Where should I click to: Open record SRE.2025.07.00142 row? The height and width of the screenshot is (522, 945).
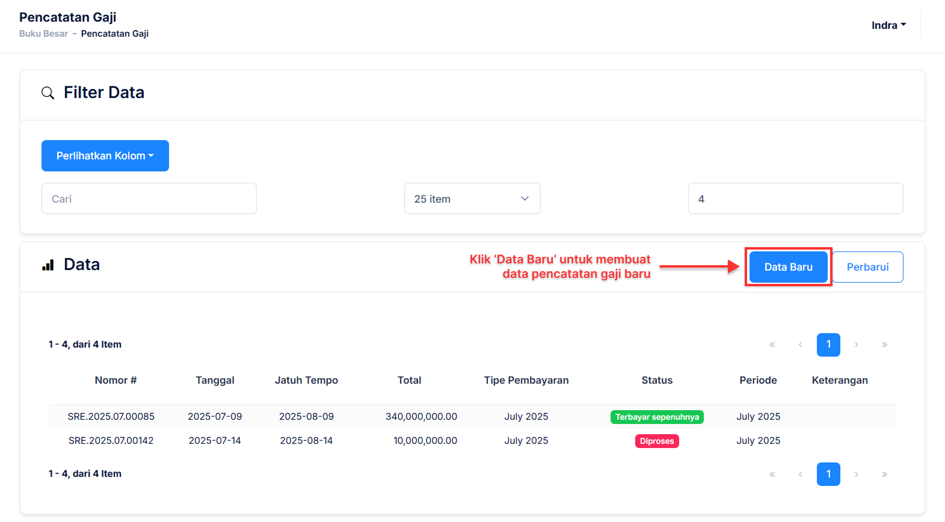click(111, 441)
